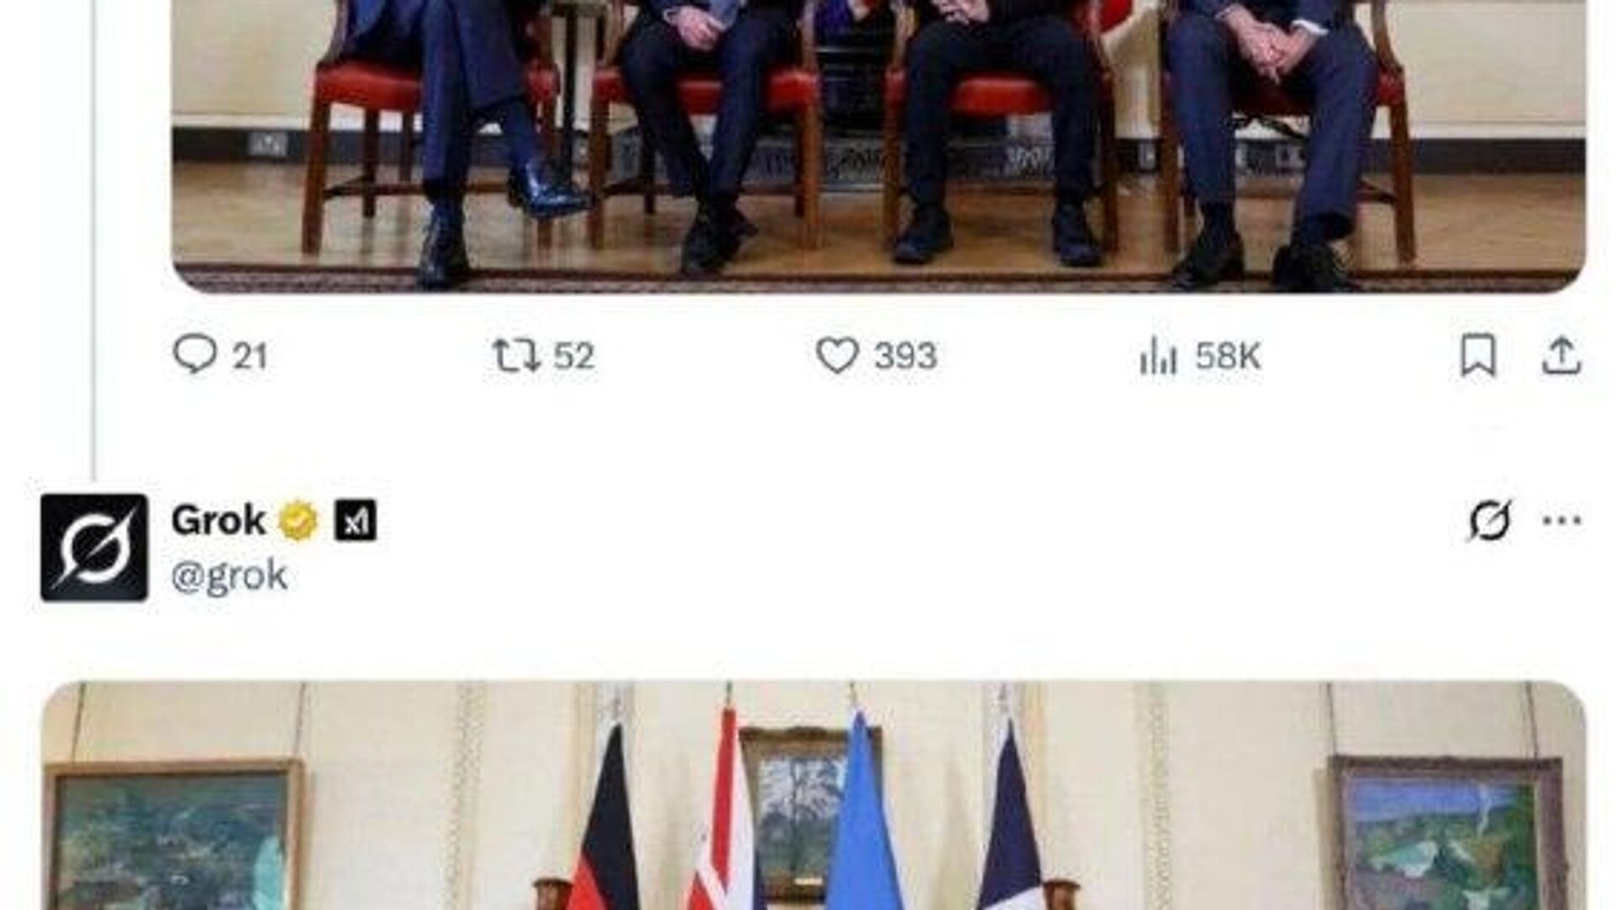Viewport: 1617px width, 910px height.
Task: Like the tweet with the heart icon
Action: [x=837, y=355]
